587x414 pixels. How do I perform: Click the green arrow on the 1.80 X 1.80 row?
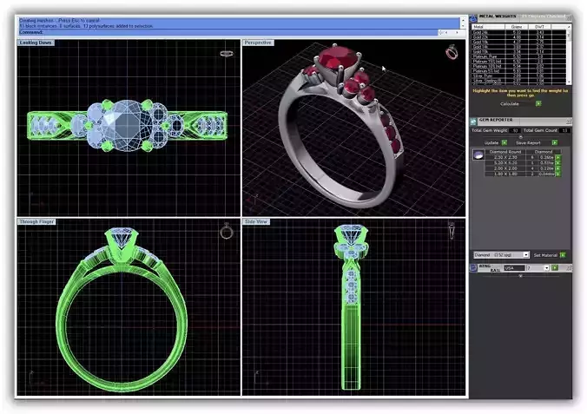tap(557, 174)
